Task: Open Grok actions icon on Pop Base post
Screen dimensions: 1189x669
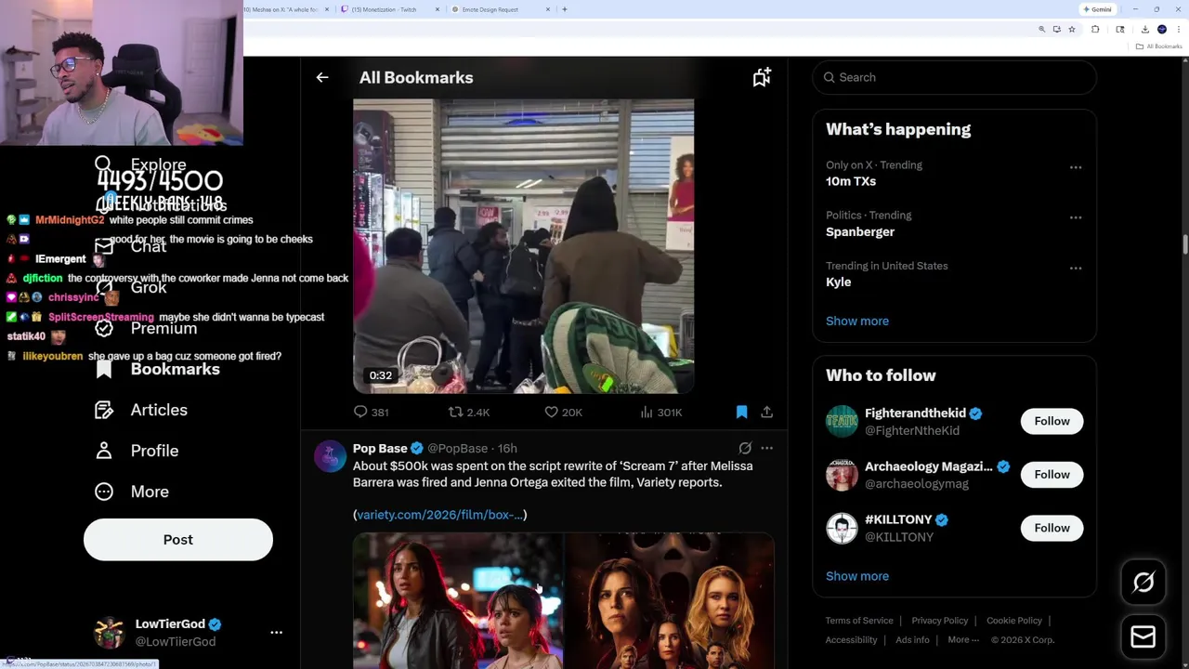Action: [745, 448]
